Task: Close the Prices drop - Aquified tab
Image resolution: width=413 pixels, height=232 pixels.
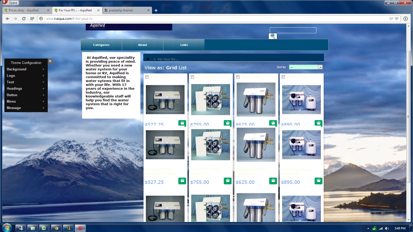Action: (48, 10)
